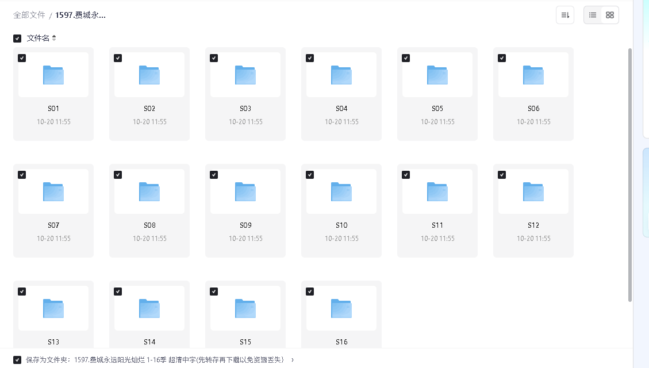Toggle the 文件名 sort arrows
The height and width of the screenshot is (368, 649).
[x=53, y=37]
